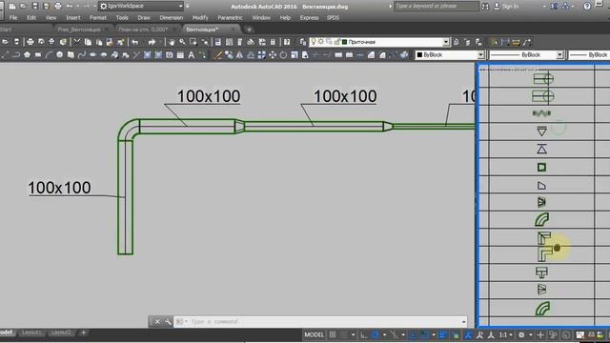Select the Erase modify tool
The height and width of the screenshot is (343, 610).
218,55
